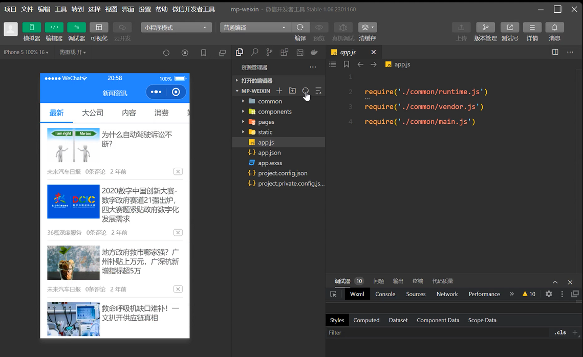
Task: Click the compile refresh icon
Action: (x=300, y=27)
